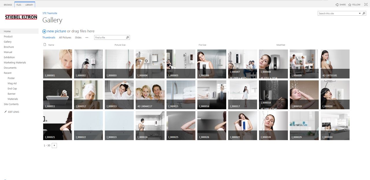Open Banner under Recent
Screen dimensions: 370x180
click(x=12, y=94)
